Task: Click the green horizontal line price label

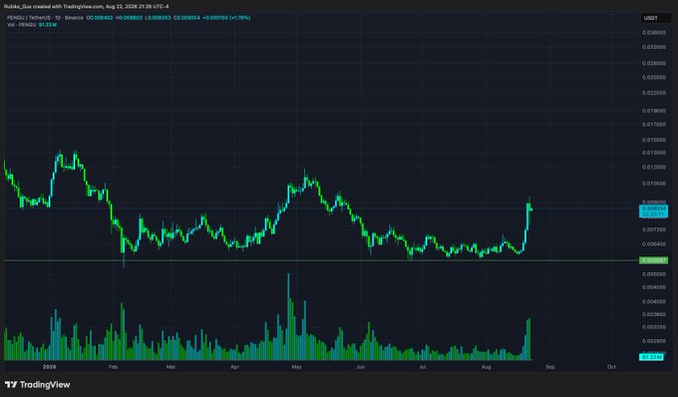Action: tap(653, 260)
